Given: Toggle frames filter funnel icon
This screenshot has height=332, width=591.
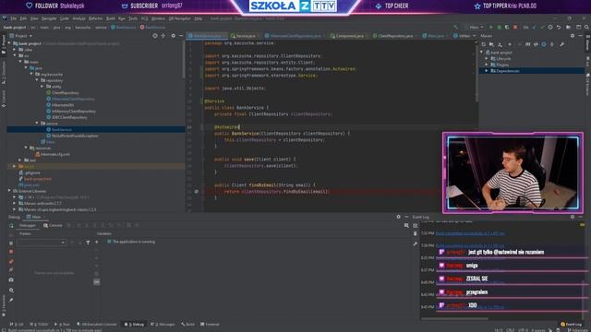Looking at the screenshot, I should (88, 243).
